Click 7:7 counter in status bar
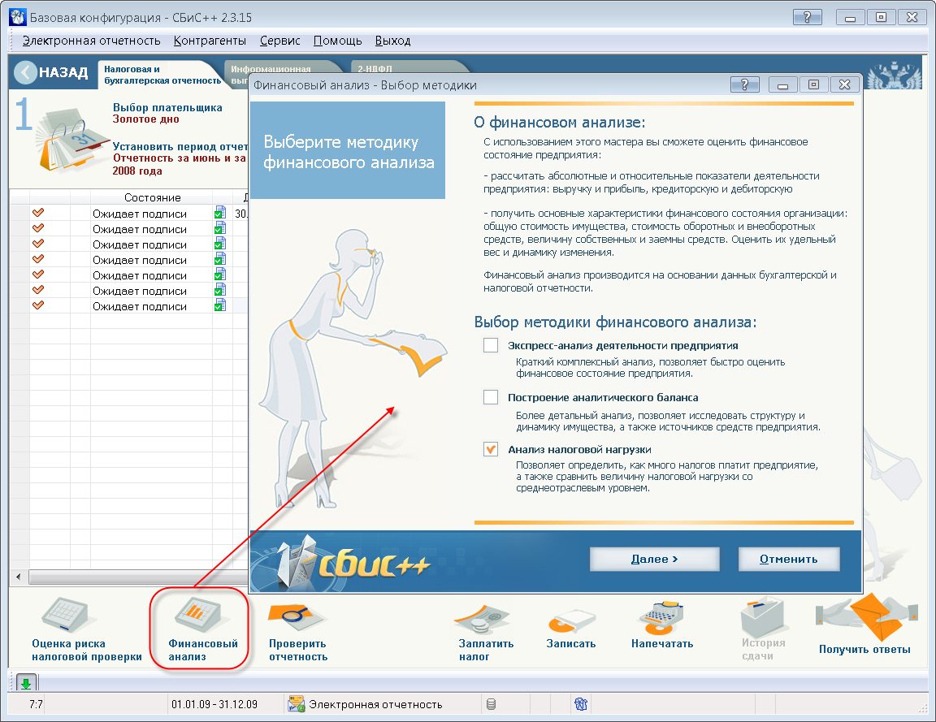This screenshot has width=936, height=722. coord(36,704)
